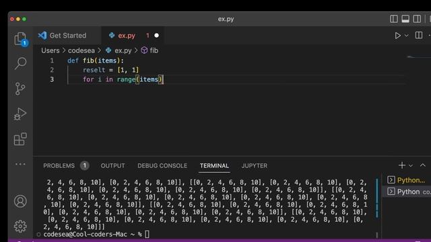
Task: Maximize panel size with up chevron
Action: [x=423, y=165]
